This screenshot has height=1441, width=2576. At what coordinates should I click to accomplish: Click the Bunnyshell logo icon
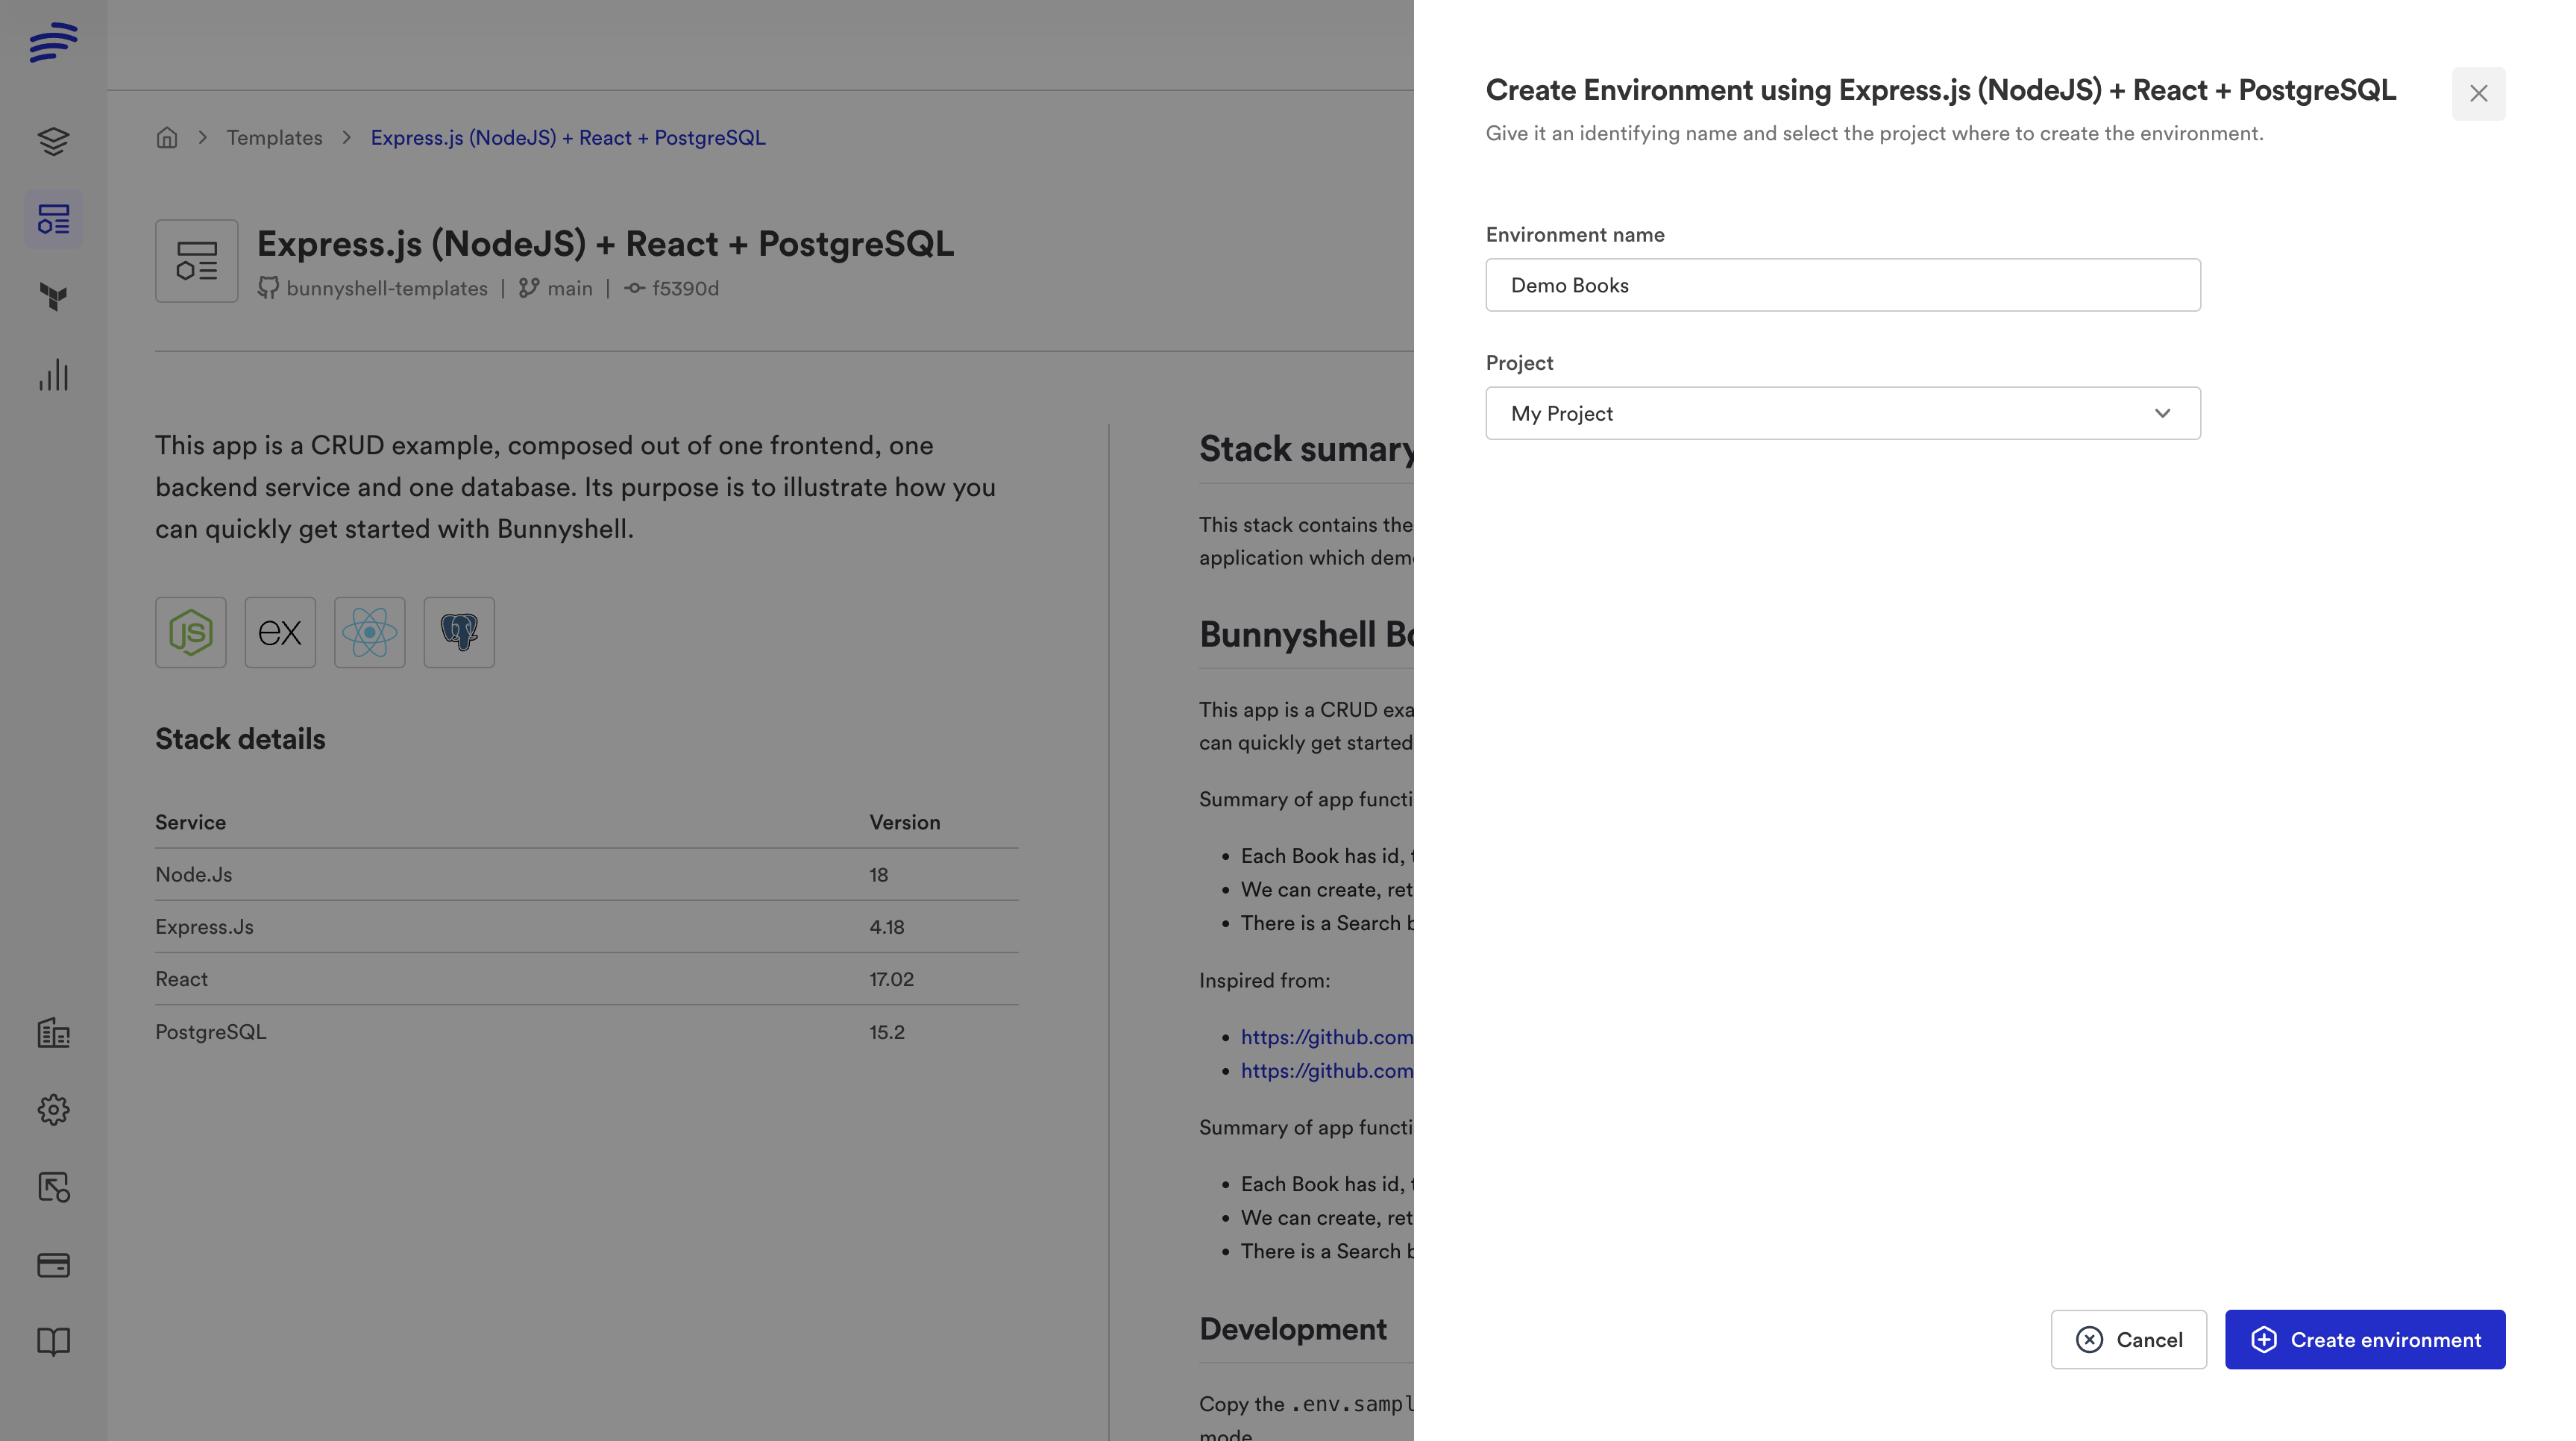53,42
